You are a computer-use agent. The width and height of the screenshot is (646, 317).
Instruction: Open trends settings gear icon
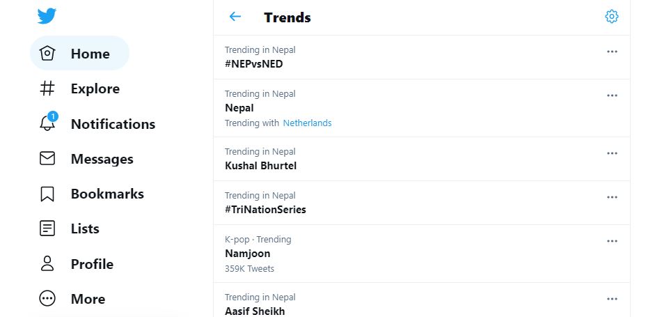tap(612, 17)
